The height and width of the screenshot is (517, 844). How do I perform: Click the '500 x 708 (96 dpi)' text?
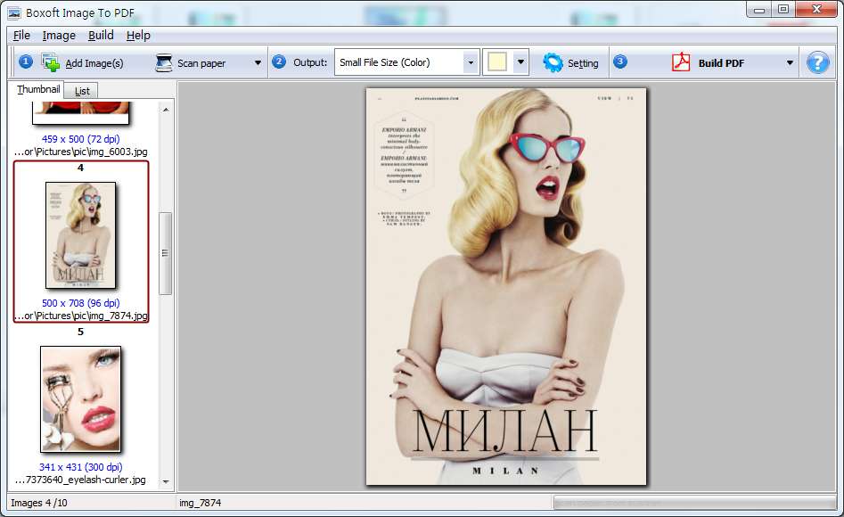click(x=81, y=303)
